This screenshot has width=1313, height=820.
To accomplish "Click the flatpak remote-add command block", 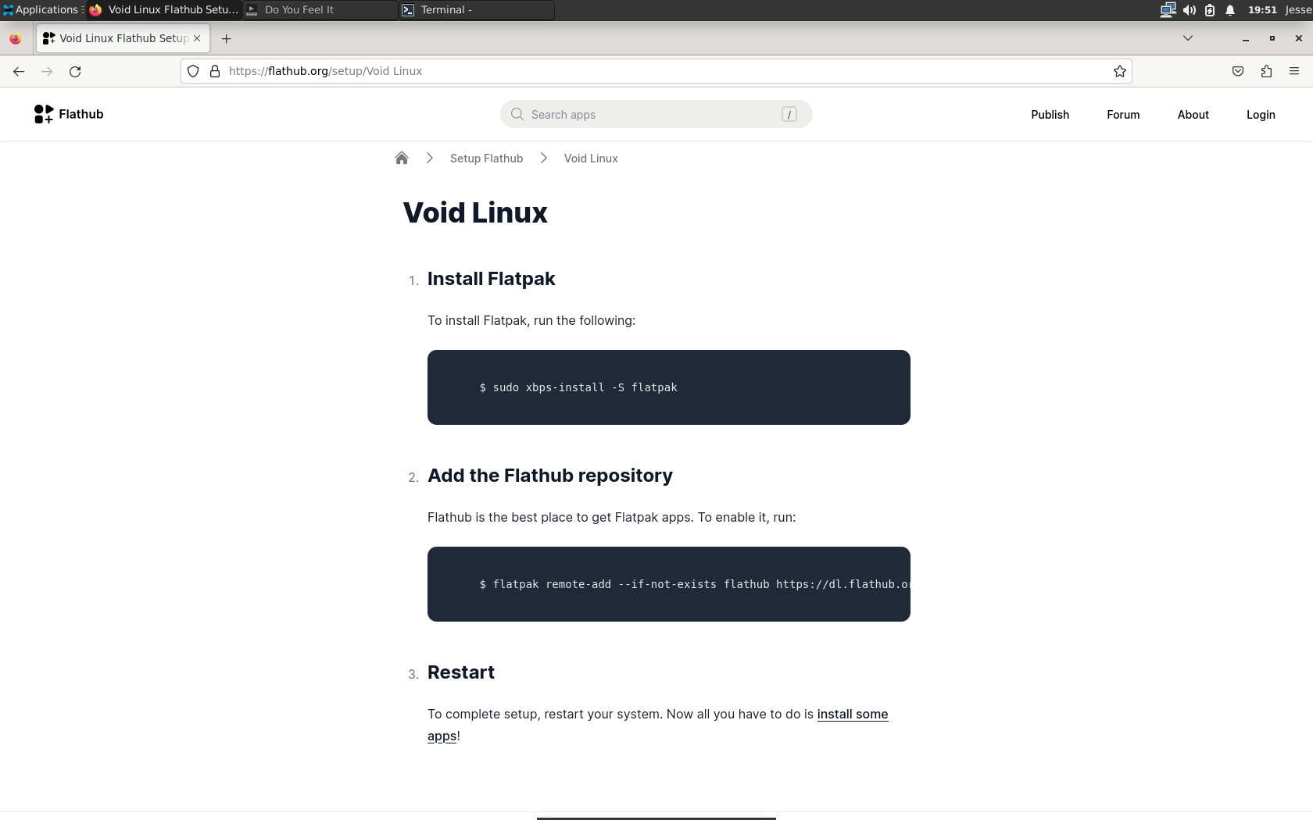I will (x=668, y=584).
